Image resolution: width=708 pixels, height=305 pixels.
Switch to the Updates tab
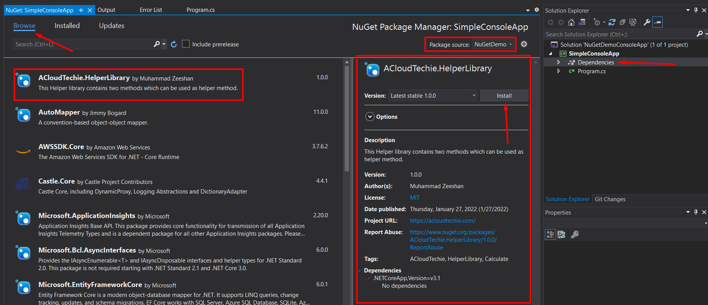[112, 26]
